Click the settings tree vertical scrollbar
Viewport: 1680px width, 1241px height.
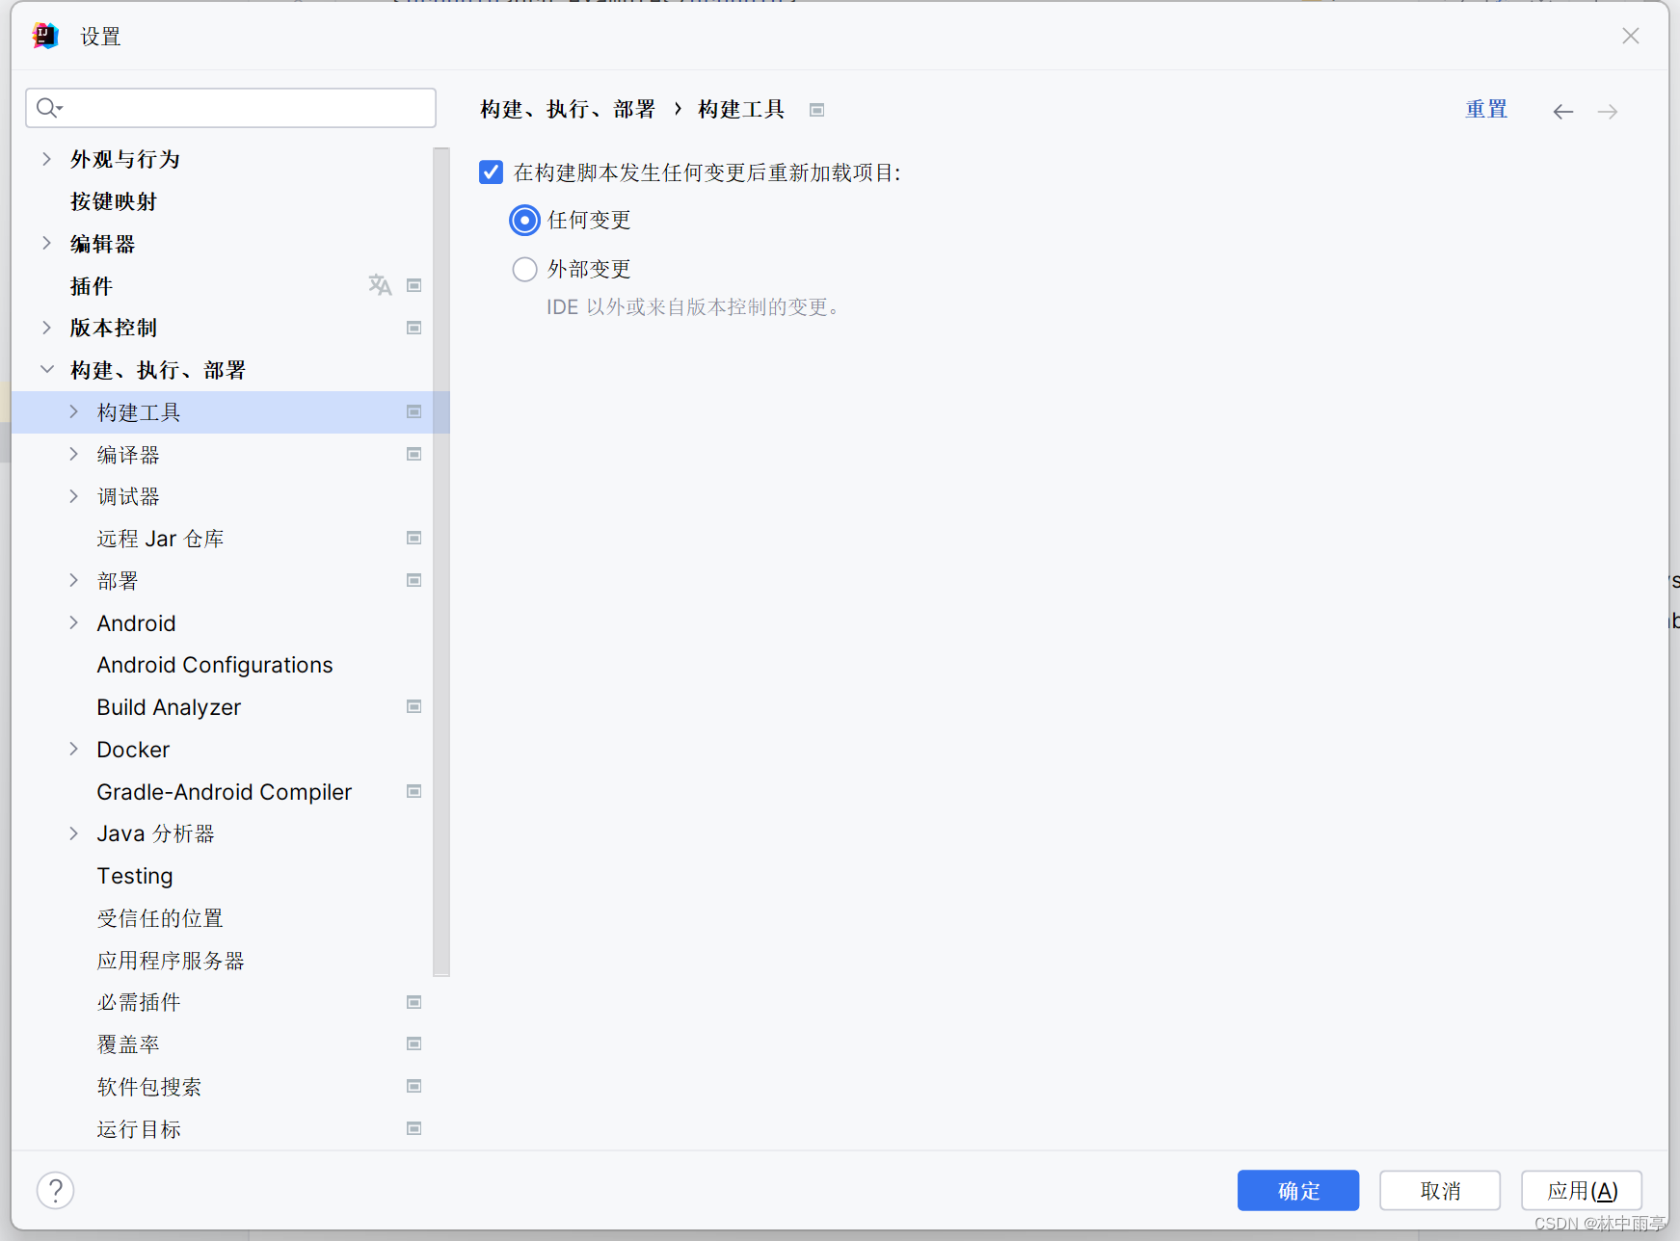point(441,562)
